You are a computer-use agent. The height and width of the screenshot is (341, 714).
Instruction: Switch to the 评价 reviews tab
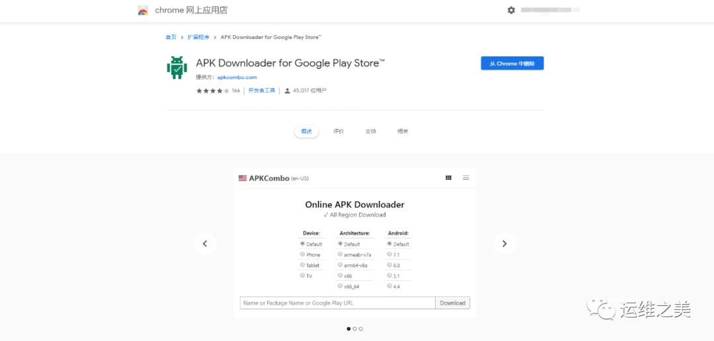(338, 131)
